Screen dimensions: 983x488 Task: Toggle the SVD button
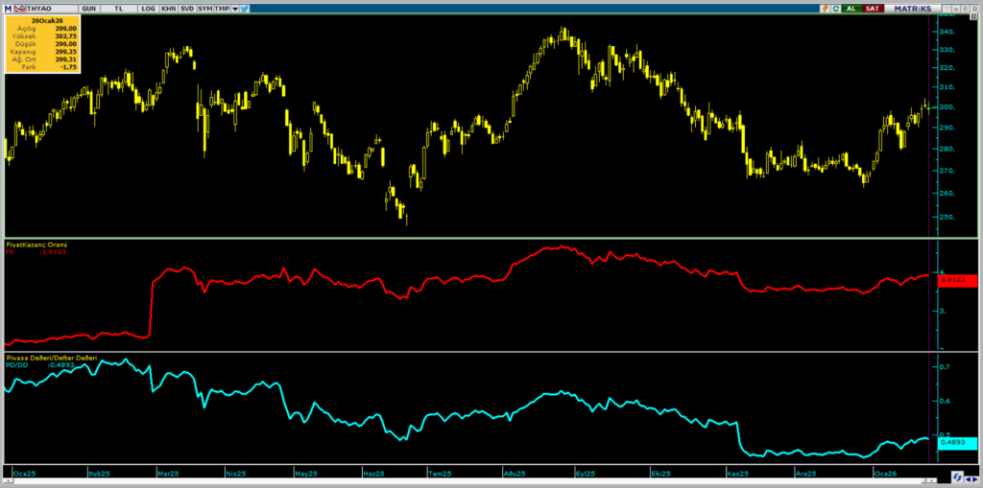tap(187, 9)
